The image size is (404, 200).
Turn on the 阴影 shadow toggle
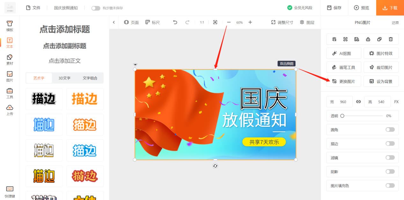390,171
